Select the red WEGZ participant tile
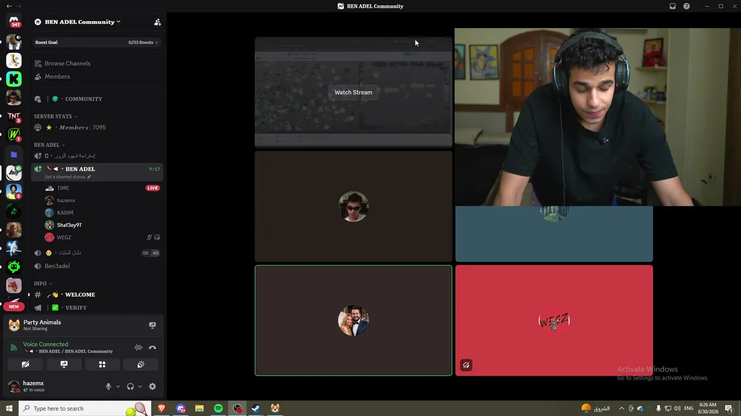The width and height of the screenshot is (741, 416). click(x=554, y=320)
